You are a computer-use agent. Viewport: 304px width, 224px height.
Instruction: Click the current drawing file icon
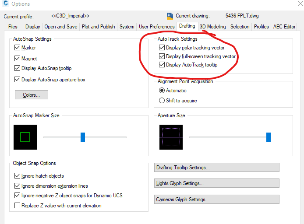click(x=170, y=16)
